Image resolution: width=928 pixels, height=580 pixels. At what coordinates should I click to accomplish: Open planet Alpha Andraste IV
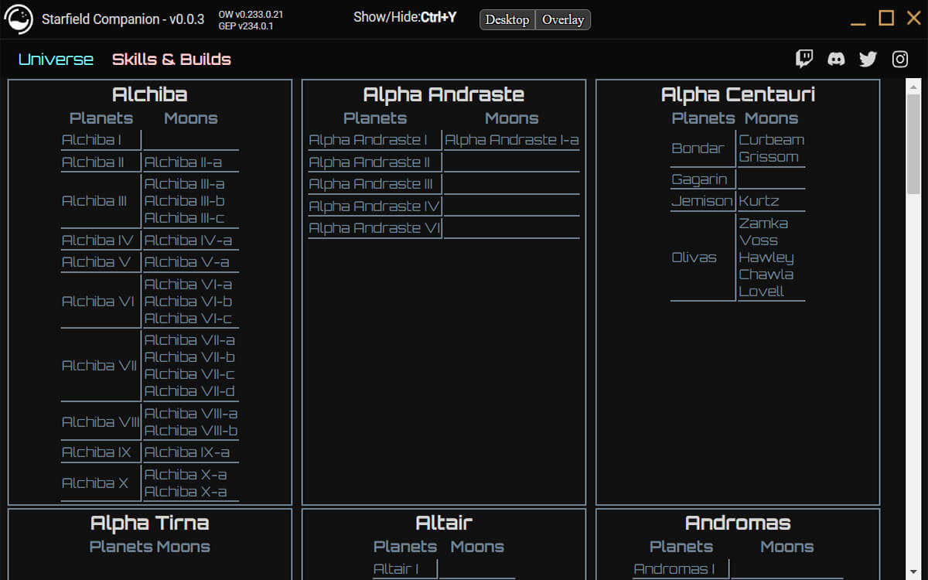(372, 206)
